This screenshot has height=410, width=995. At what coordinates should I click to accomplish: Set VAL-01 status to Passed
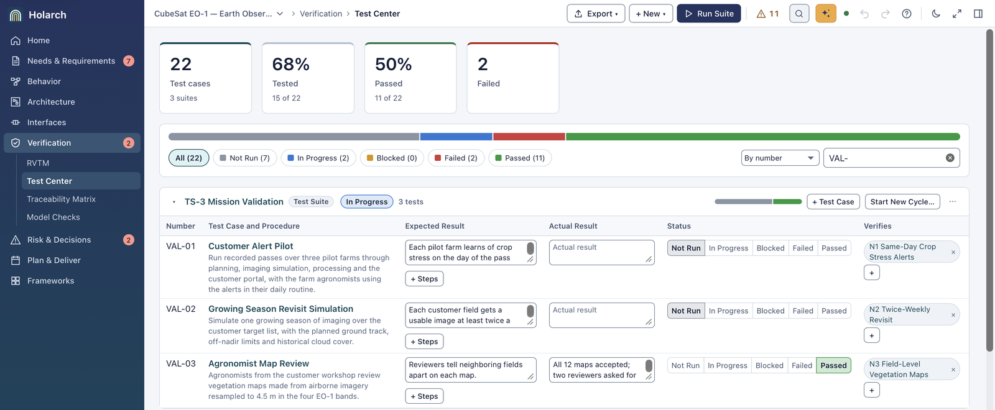pos(834,248)
